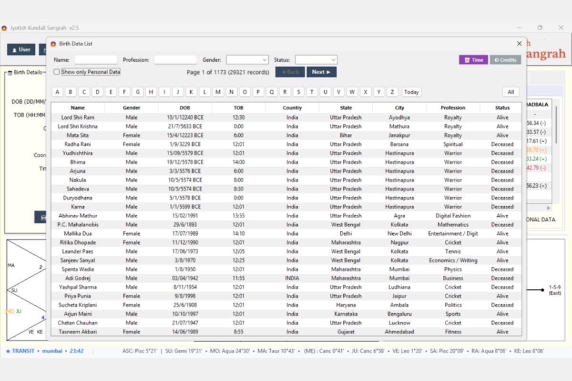Filter names by letter Z
This screenshot has height=381, width=572.
[392, 92]
